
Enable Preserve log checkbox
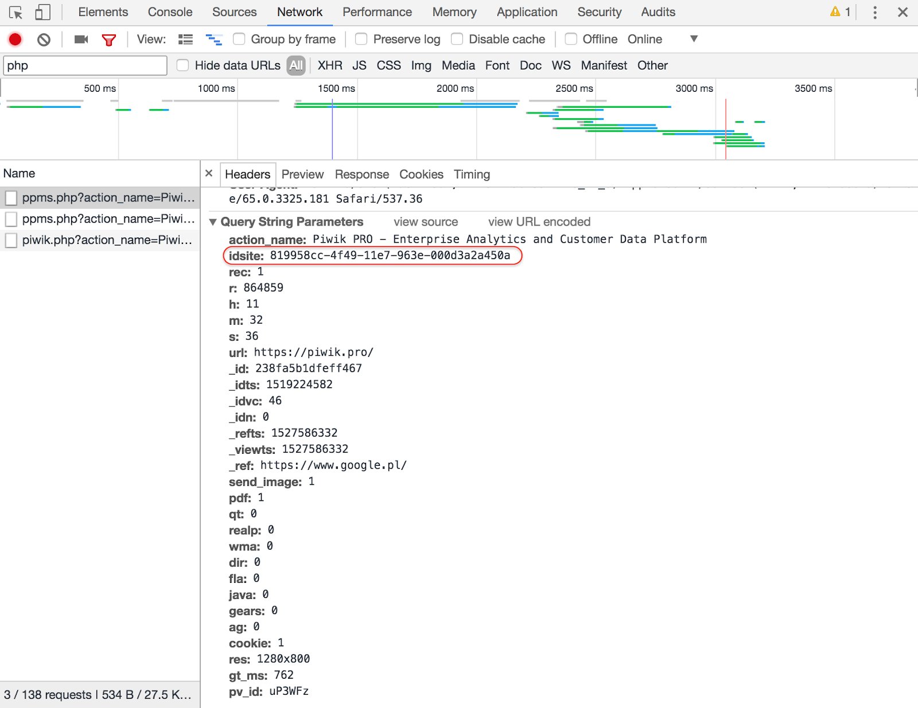click(361, 38)
